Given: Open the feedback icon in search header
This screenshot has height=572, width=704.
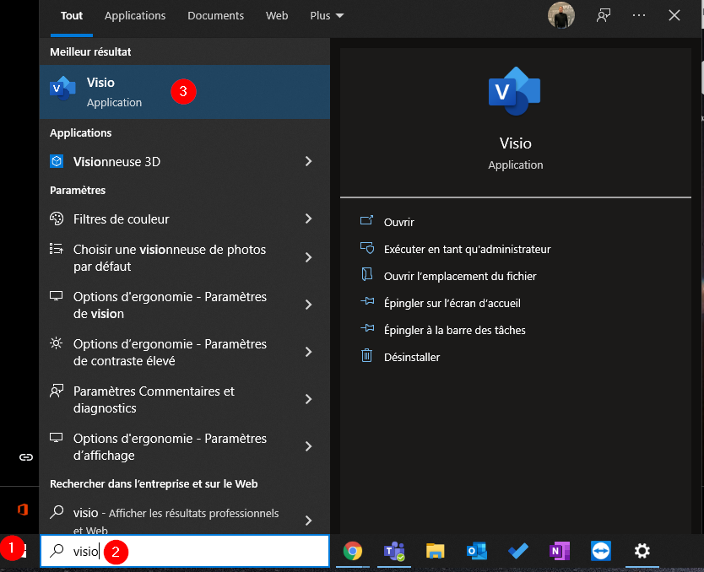Looking at the screenshot, I should coord(604,16).
